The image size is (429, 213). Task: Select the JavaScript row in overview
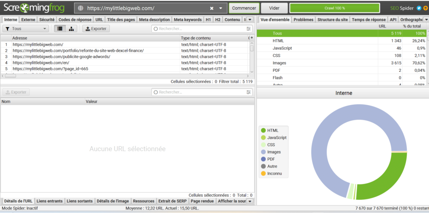click(x=341, y=48)
